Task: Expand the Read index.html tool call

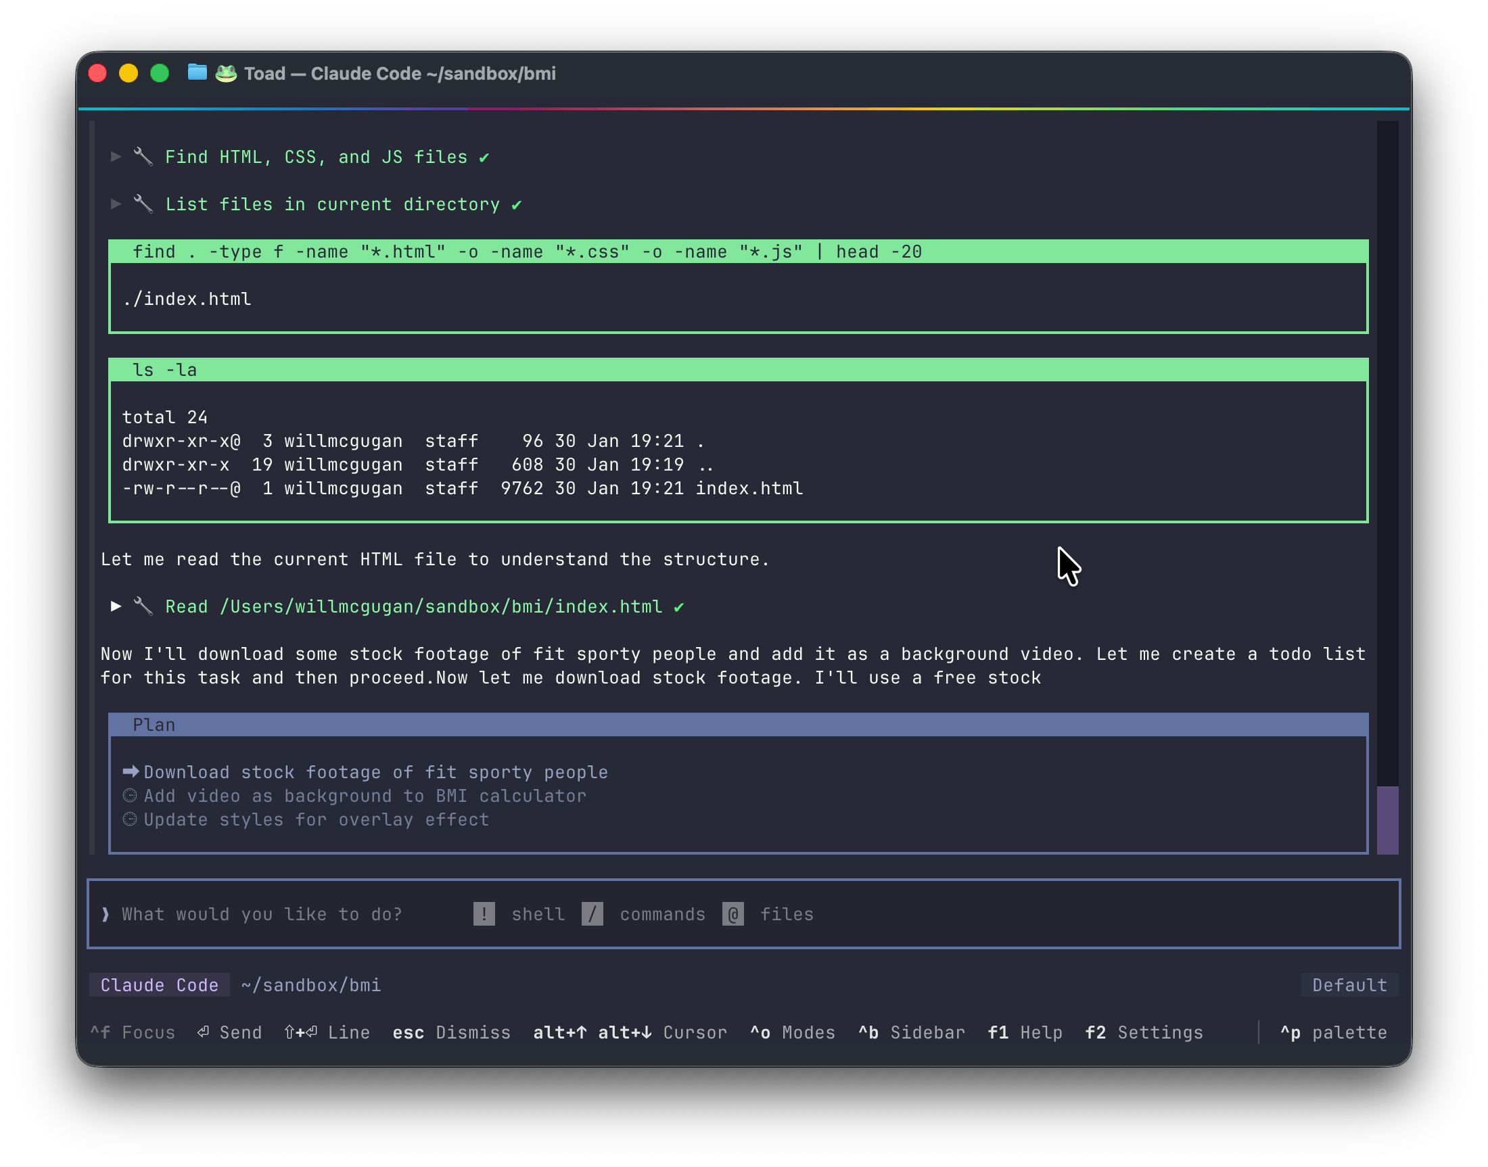Action: click(116, 606)
